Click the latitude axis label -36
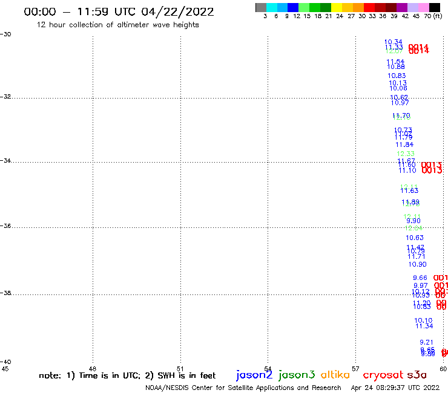Viewport: 448px width, 393px height. click(x=5, y=226)
